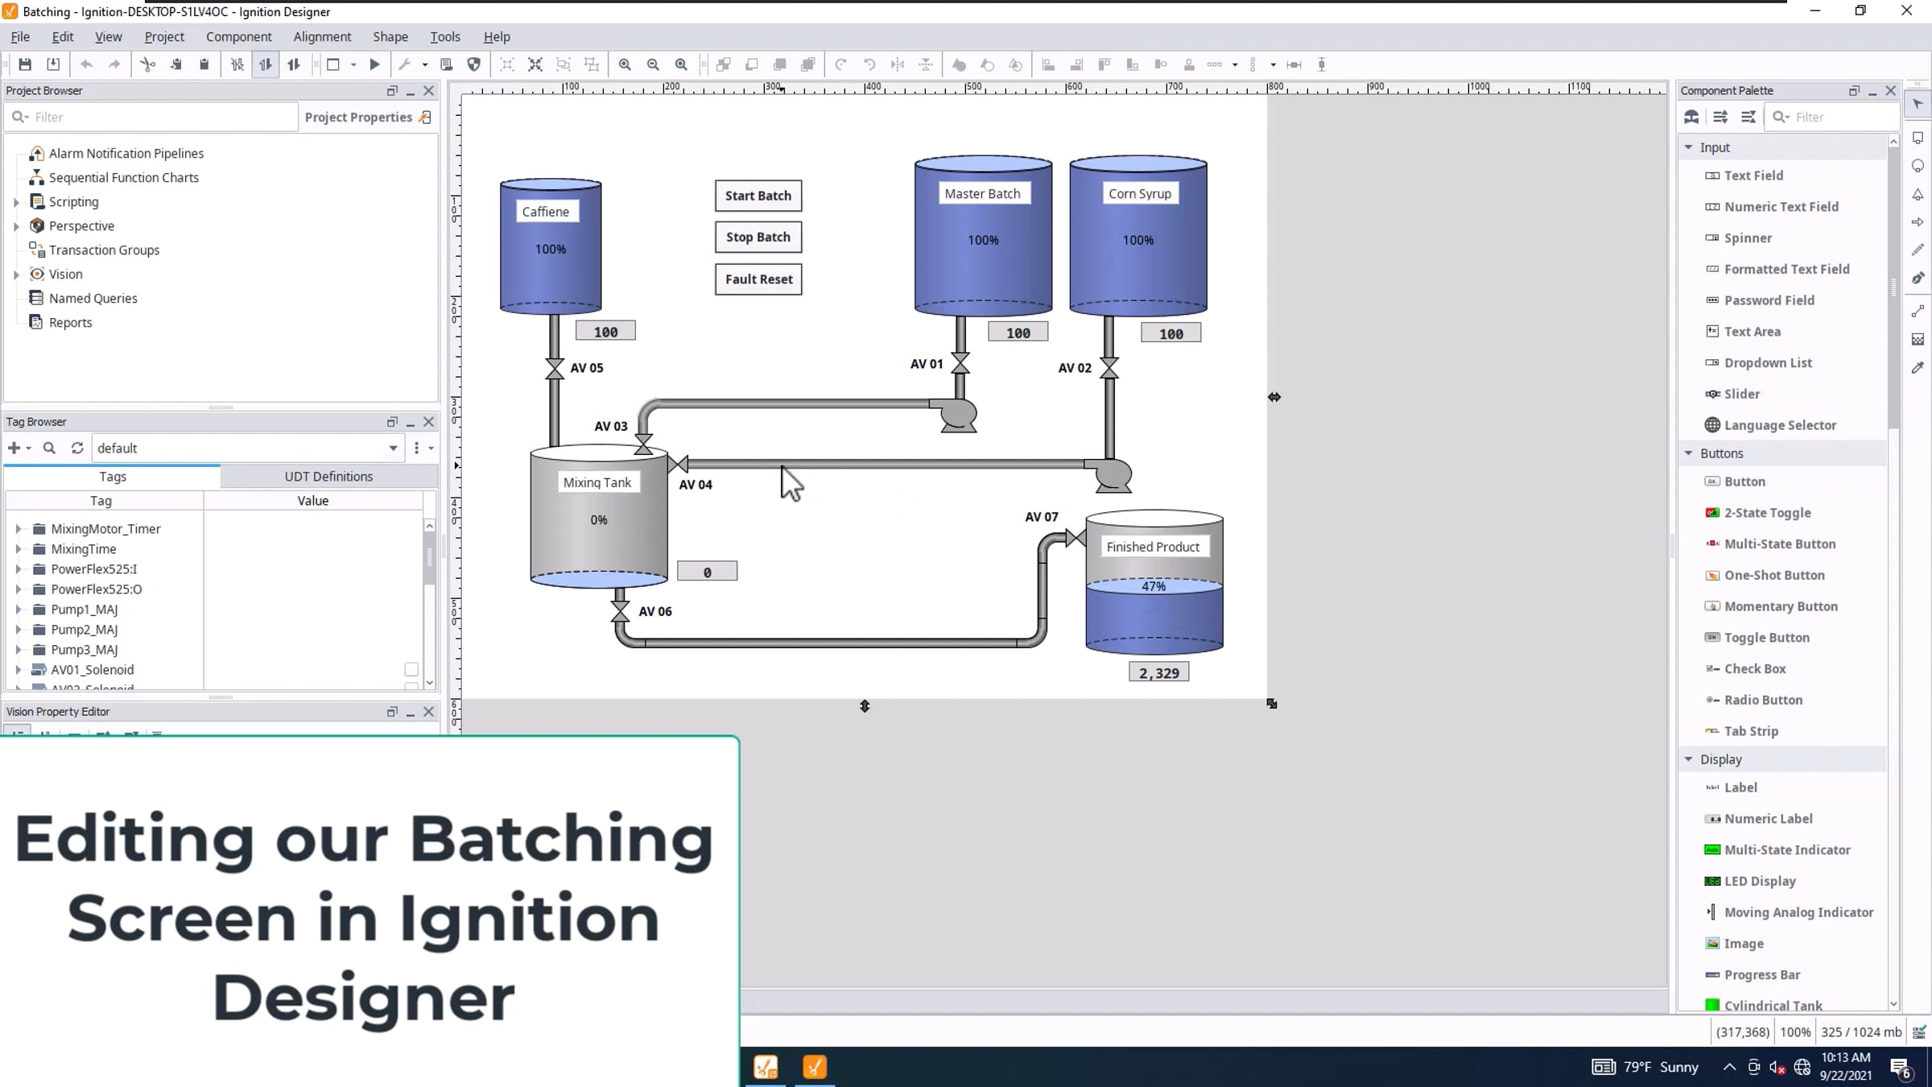Click the Cut scissors icon
Image resolution: width=1932 pixels, height=1087 pixels.
(147, 64)
